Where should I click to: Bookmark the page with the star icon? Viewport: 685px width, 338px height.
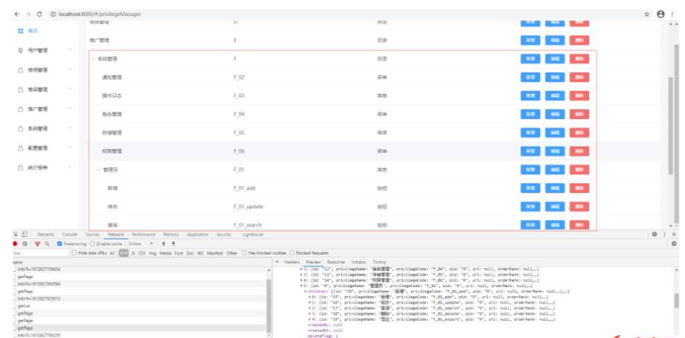(647, 14)
